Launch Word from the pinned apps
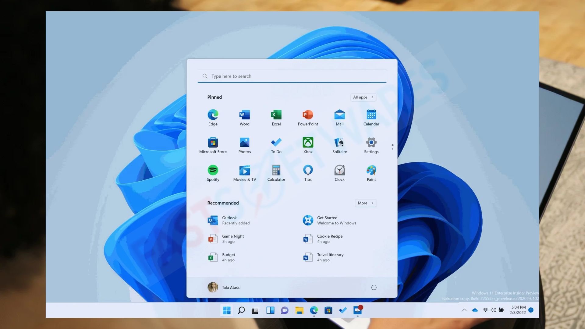This screenshot has width=585, height=329. coord(245,118)
